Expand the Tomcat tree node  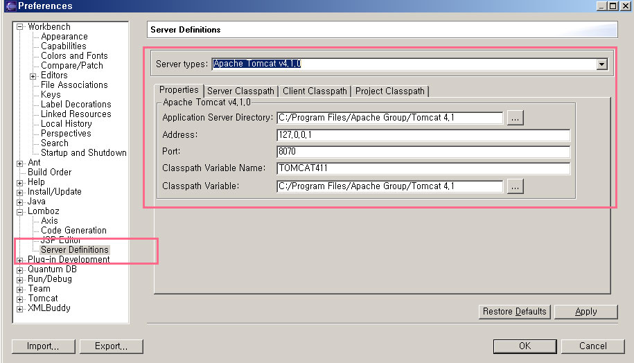tap(19, 299)
